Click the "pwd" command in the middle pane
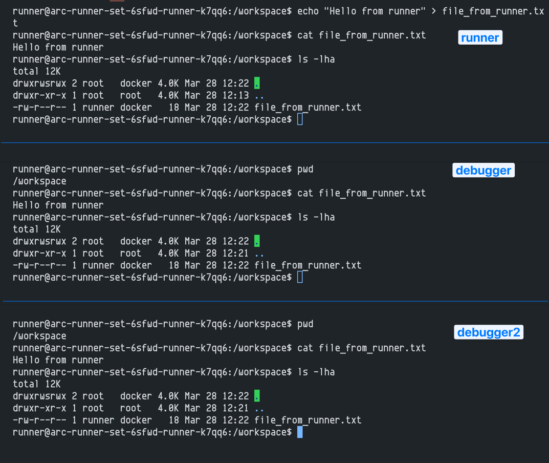The width and height of the screenshot is (549, 463). tap(305, 169)
